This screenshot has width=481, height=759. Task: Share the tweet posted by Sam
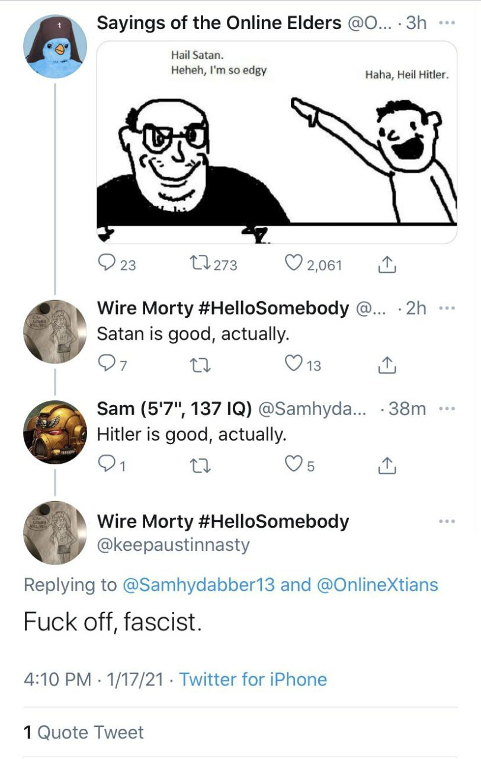(386, 466)
